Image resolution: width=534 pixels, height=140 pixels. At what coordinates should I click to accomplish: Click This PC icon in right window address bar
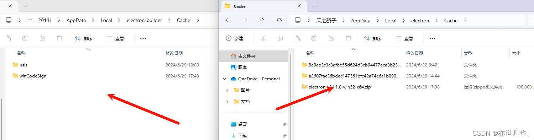click(298, 20)
